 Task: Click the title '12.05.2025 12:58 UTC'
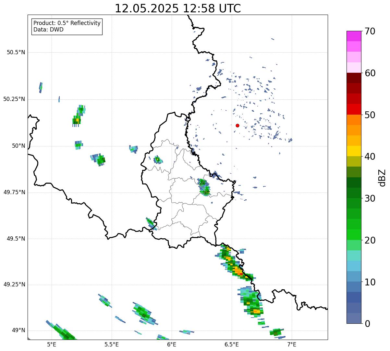178,8
